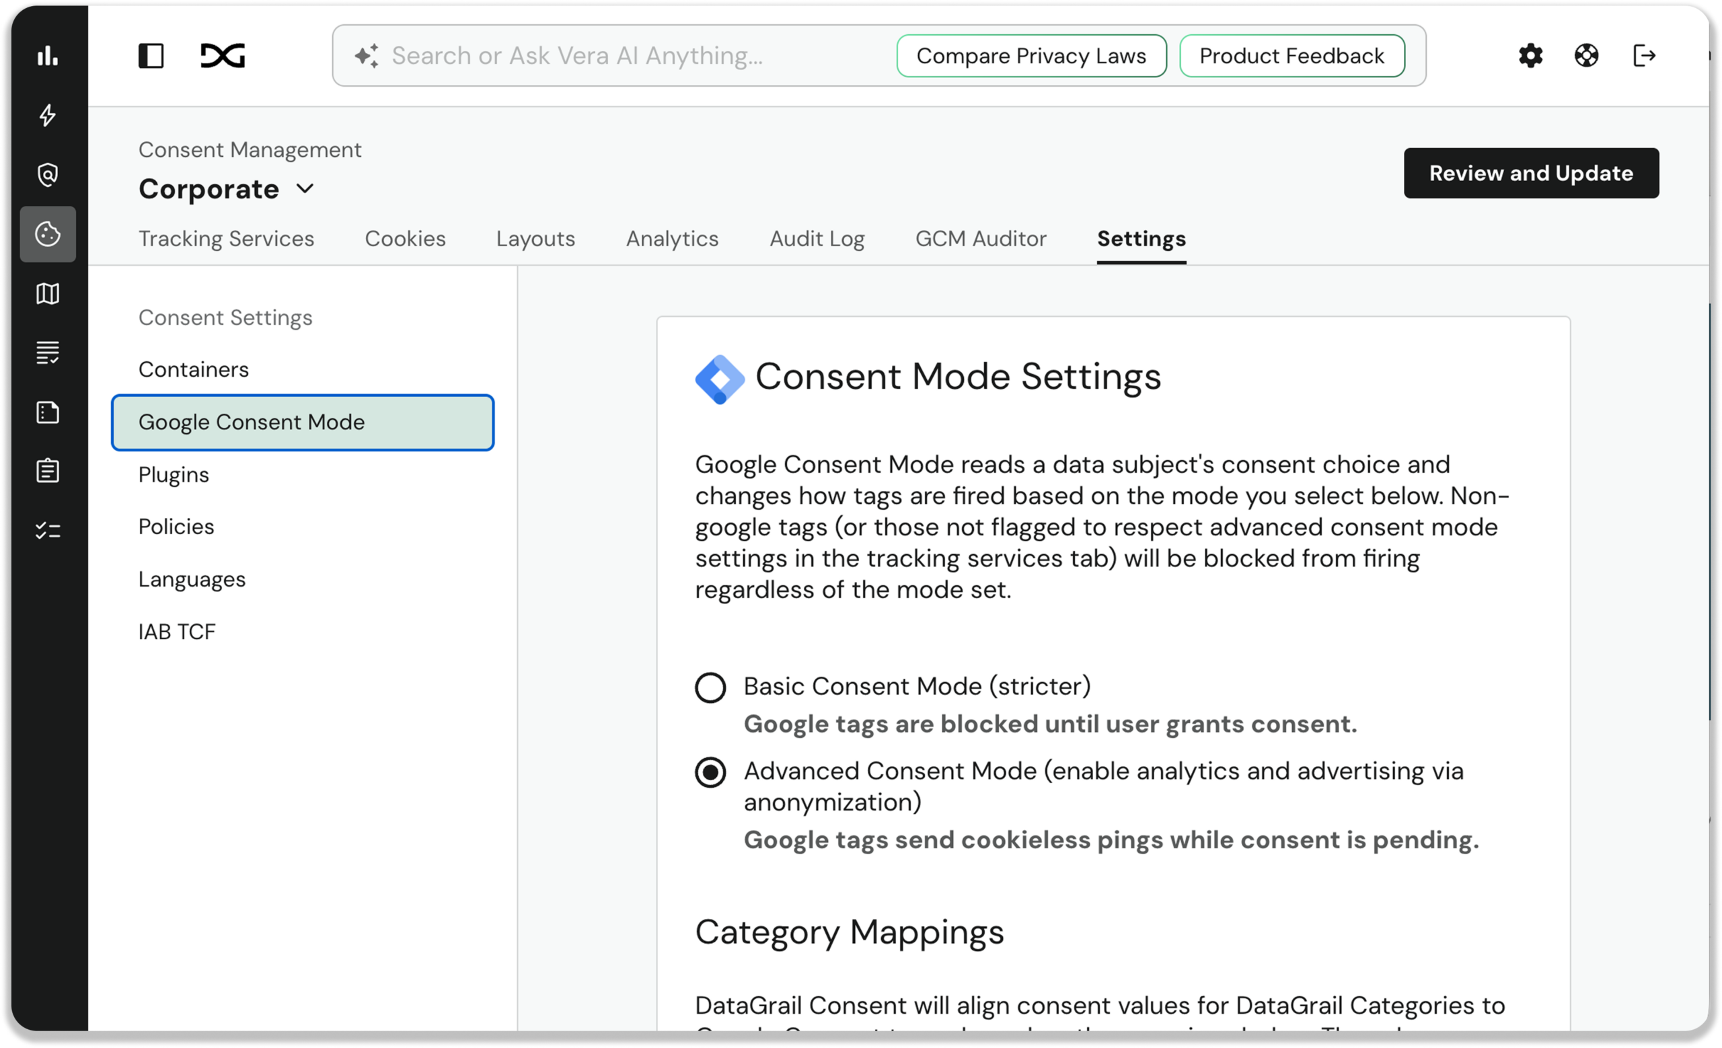Screen dimensions: 1722x1048
Task: Expand the Corporate dropdown chevron
Action: [x=305, y=188]
